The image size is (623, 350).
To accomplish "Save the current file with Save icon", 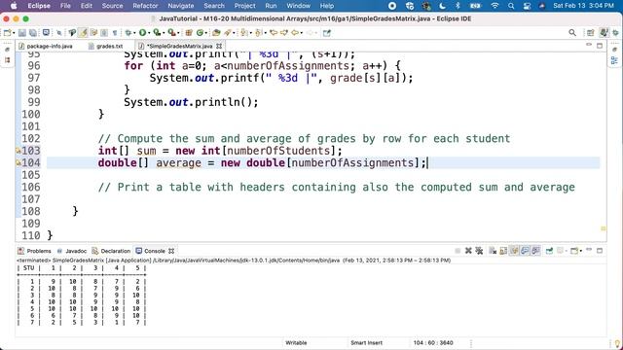I will pos(22,33).
